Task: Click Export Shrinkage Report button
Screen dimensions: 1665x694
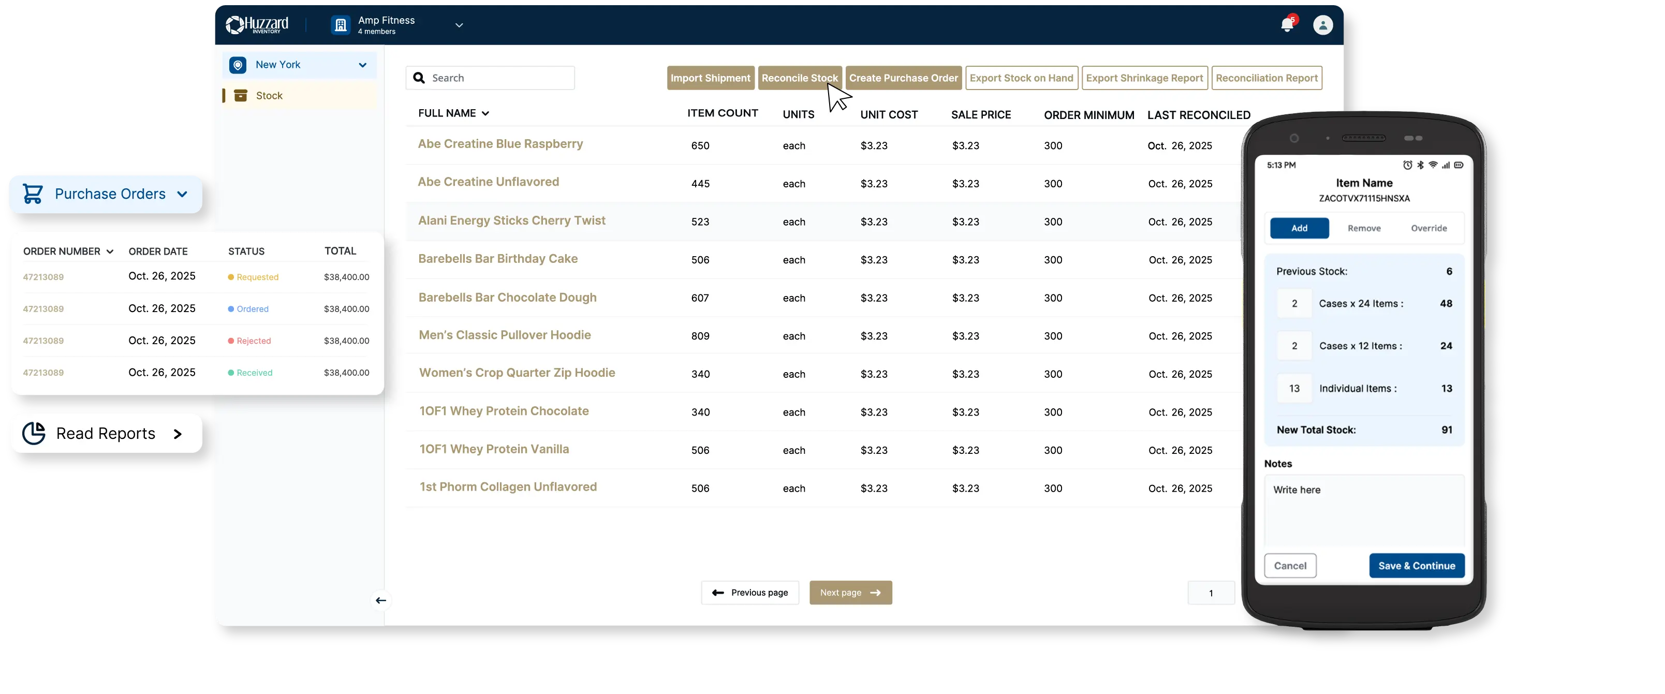Action: coord(1144,78)
